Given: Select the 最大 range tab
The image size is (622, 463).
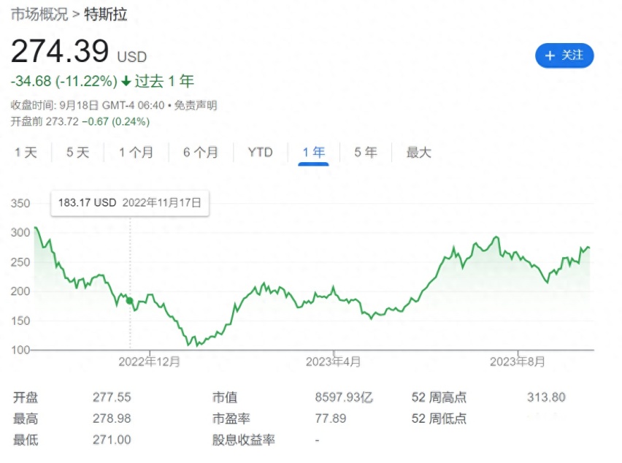Looking at the screenshot, I should pyautogui.click(x=418, y=153).
